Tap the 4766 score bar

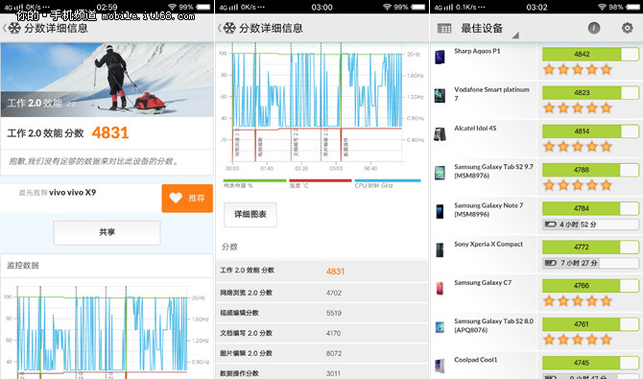pyautogui.click(x=590, y=286)
